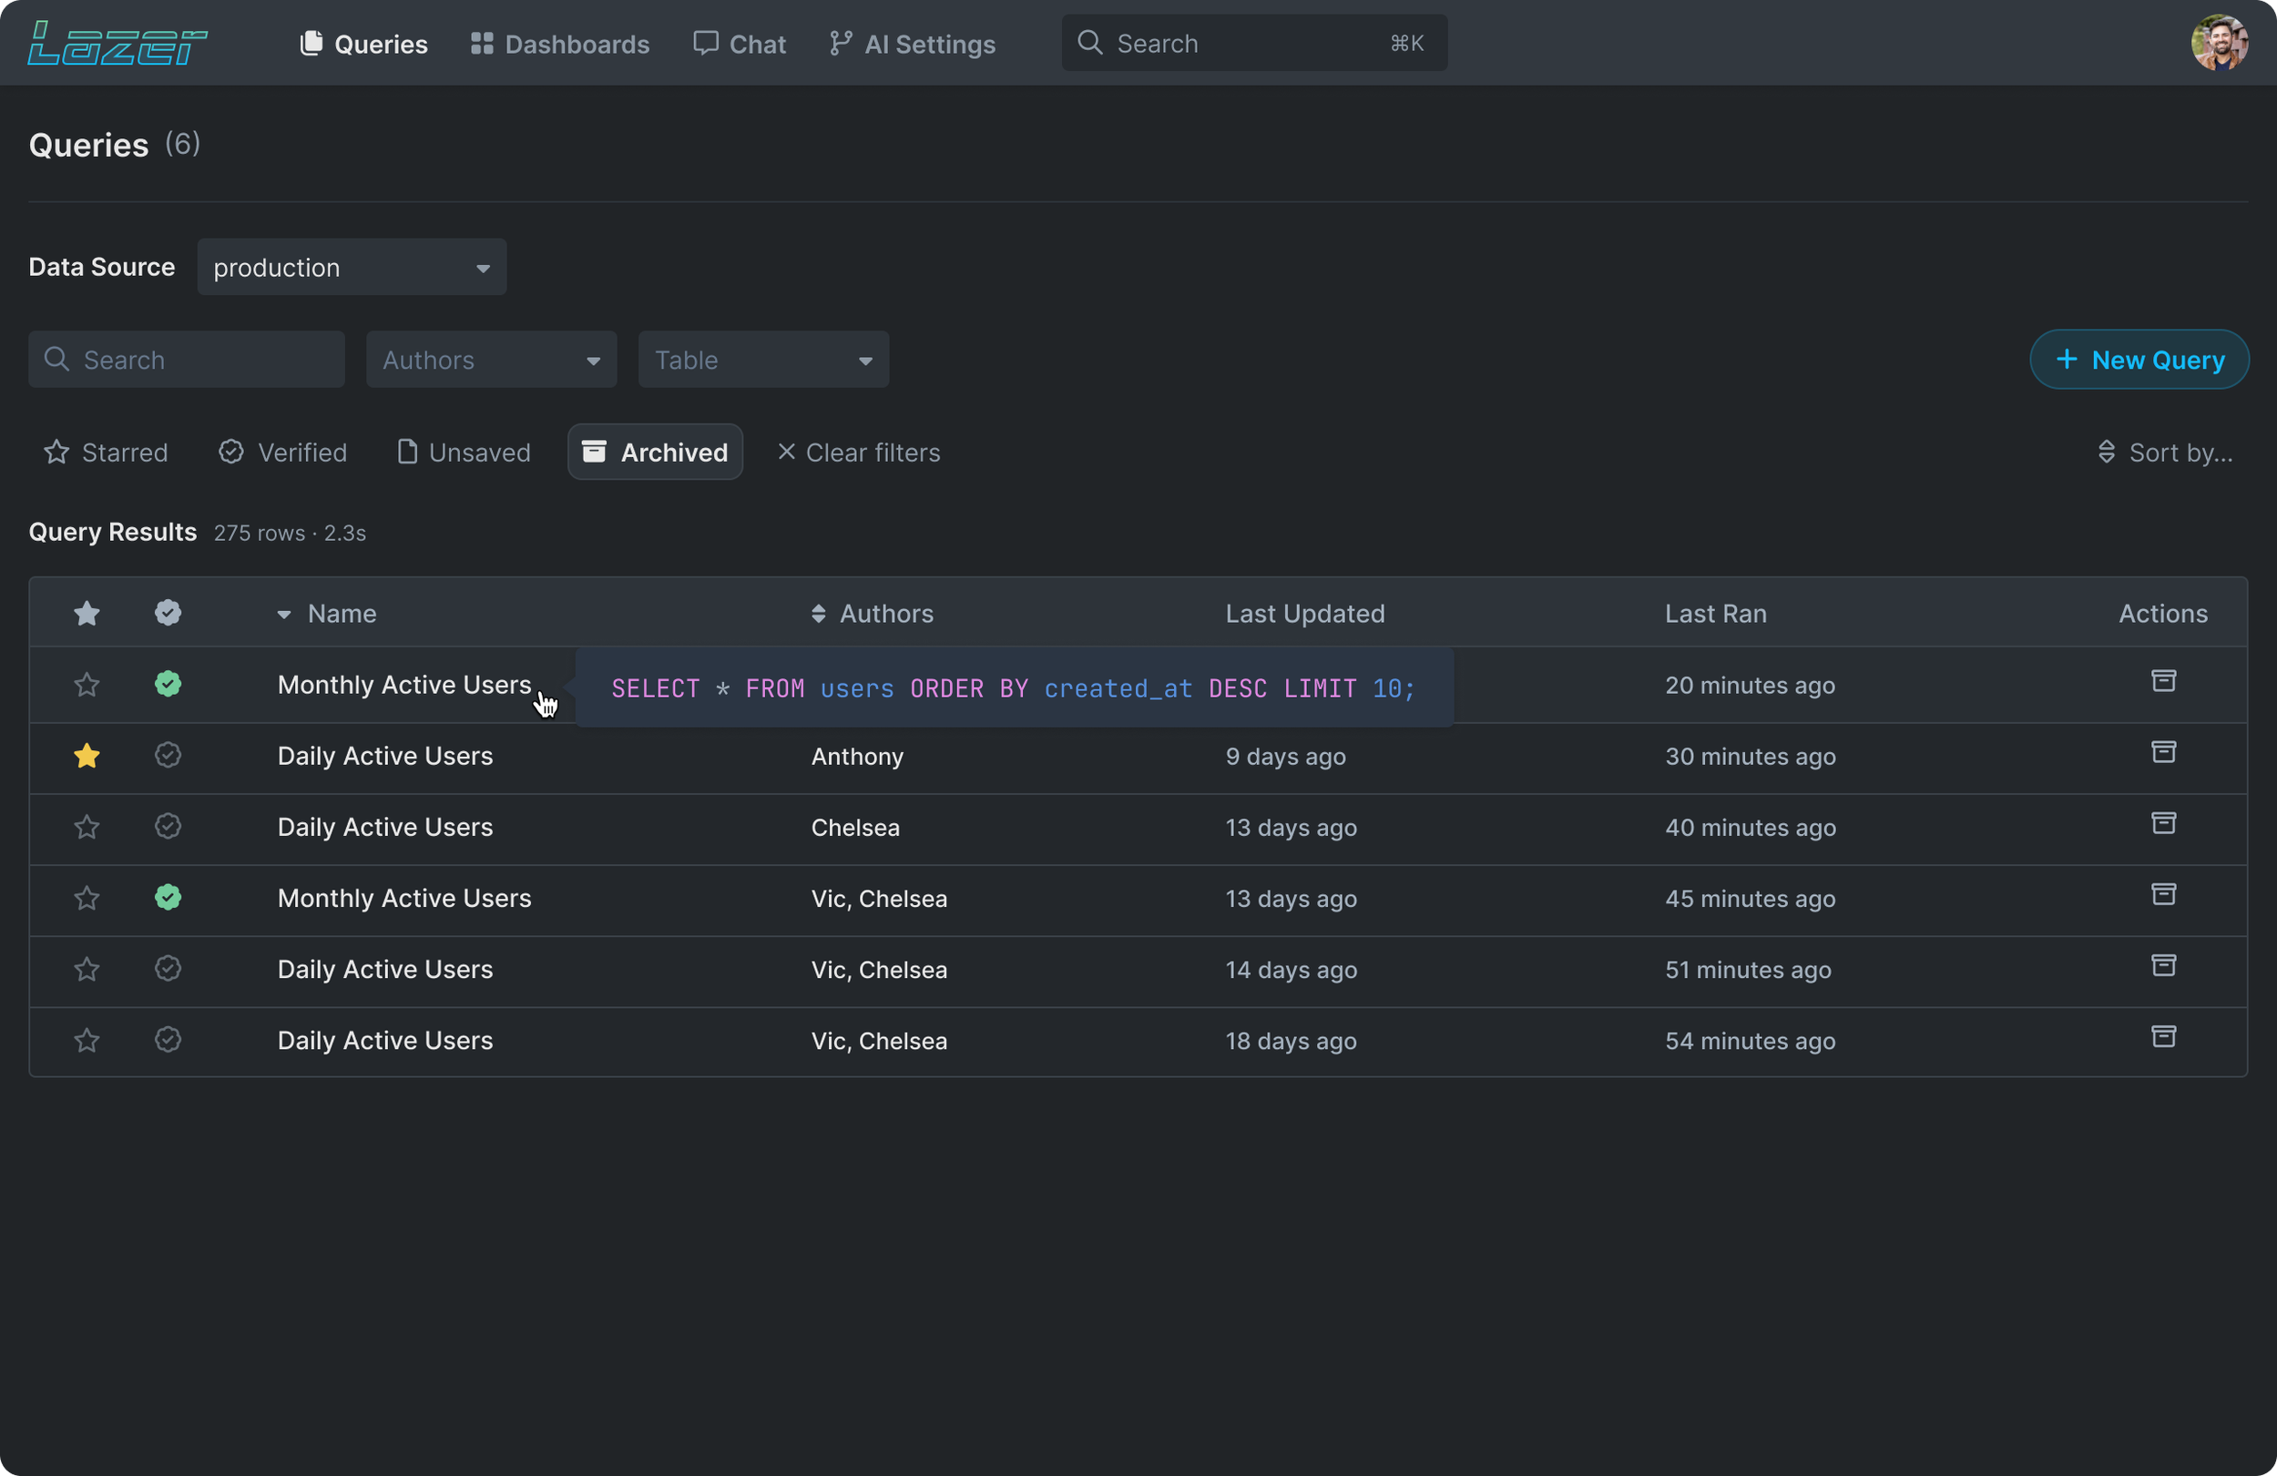The height and width of the screenshot is (1476, 2277).
Task: Toggle the Starred filter
Action: (107, 453)
